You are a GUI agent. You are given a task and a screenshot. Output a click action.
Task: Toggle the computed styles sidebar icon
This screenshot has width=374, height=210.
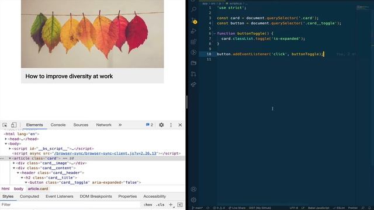click(x=180, y=205)
